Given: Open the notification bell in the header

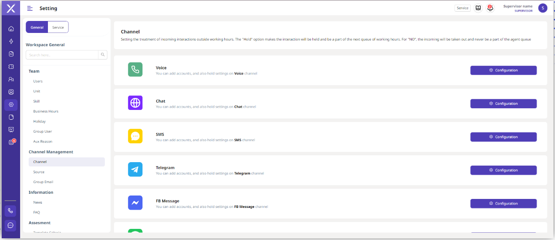Looking at the screenshot, I should coord(490,8).
